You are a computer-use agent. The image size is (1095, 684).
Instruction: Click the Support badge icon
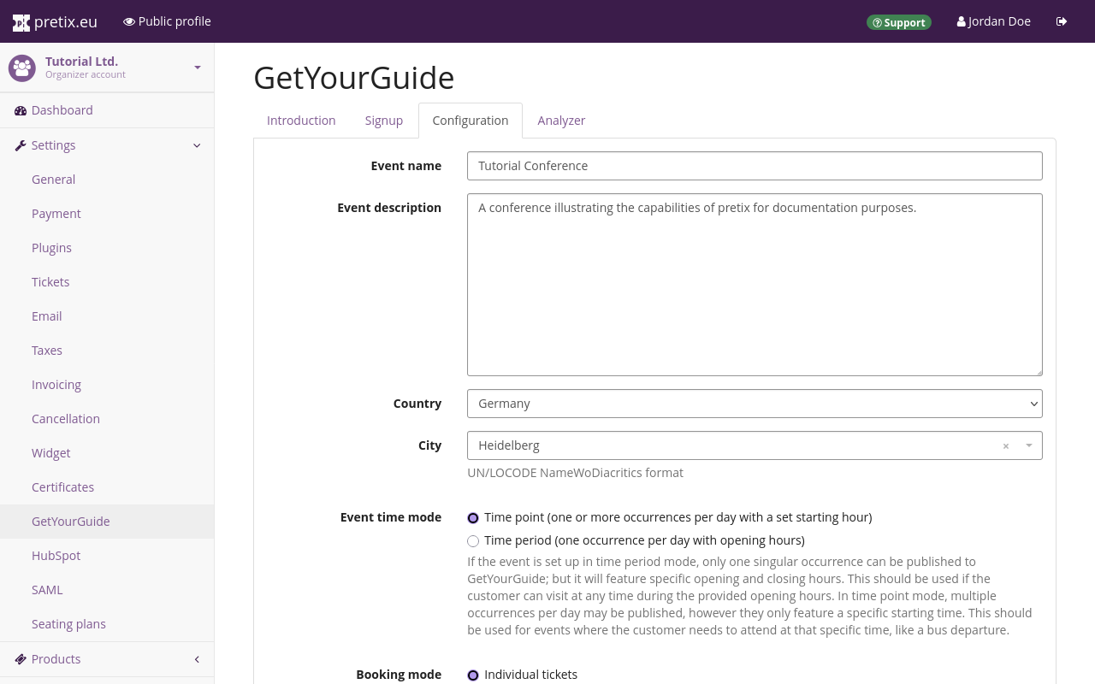[878, 22]
